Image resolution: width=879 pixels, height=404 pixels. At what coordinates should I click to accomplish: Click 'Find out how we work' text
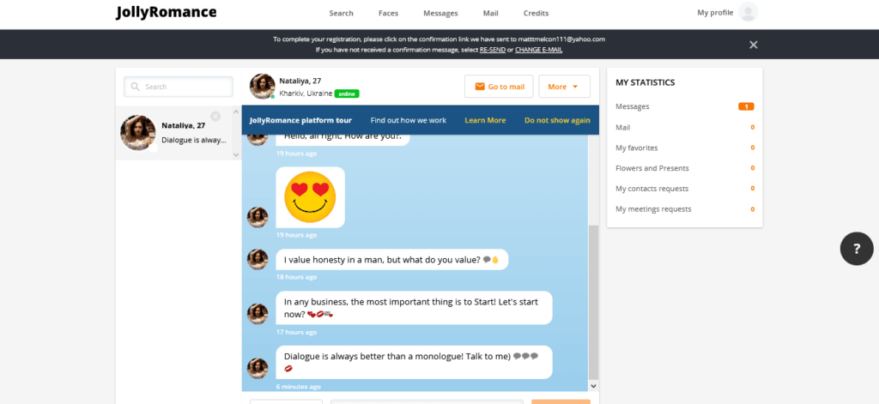pos(408,120)
